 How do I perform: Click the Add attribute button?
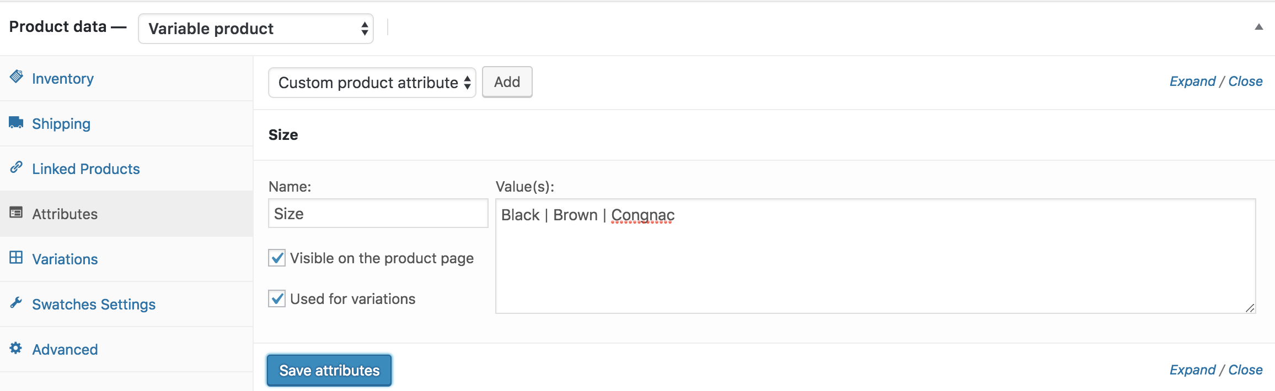pos(507,82)
